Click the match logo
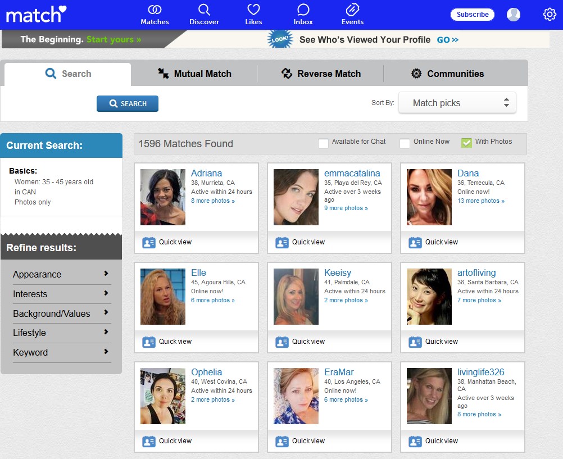563x459 pixels. [37, 15]
